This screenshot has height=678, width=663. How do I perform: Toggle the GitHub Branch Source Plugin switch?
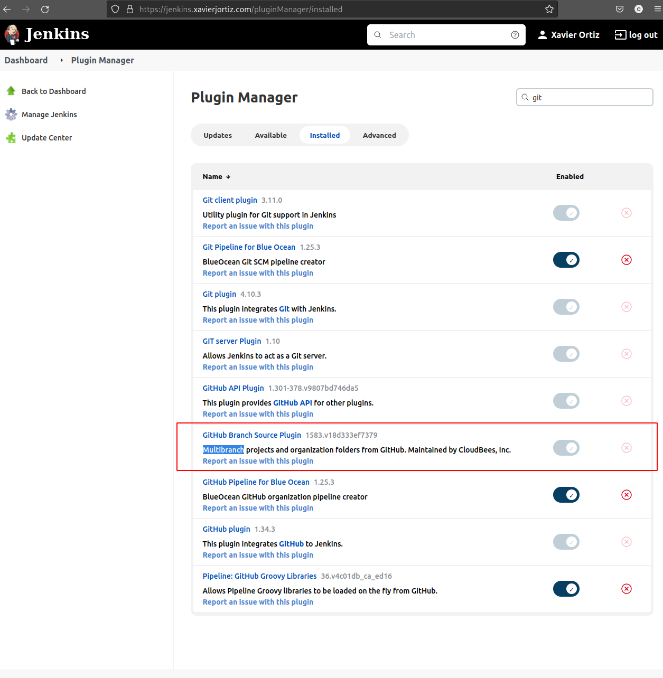(x=566, y=447)
